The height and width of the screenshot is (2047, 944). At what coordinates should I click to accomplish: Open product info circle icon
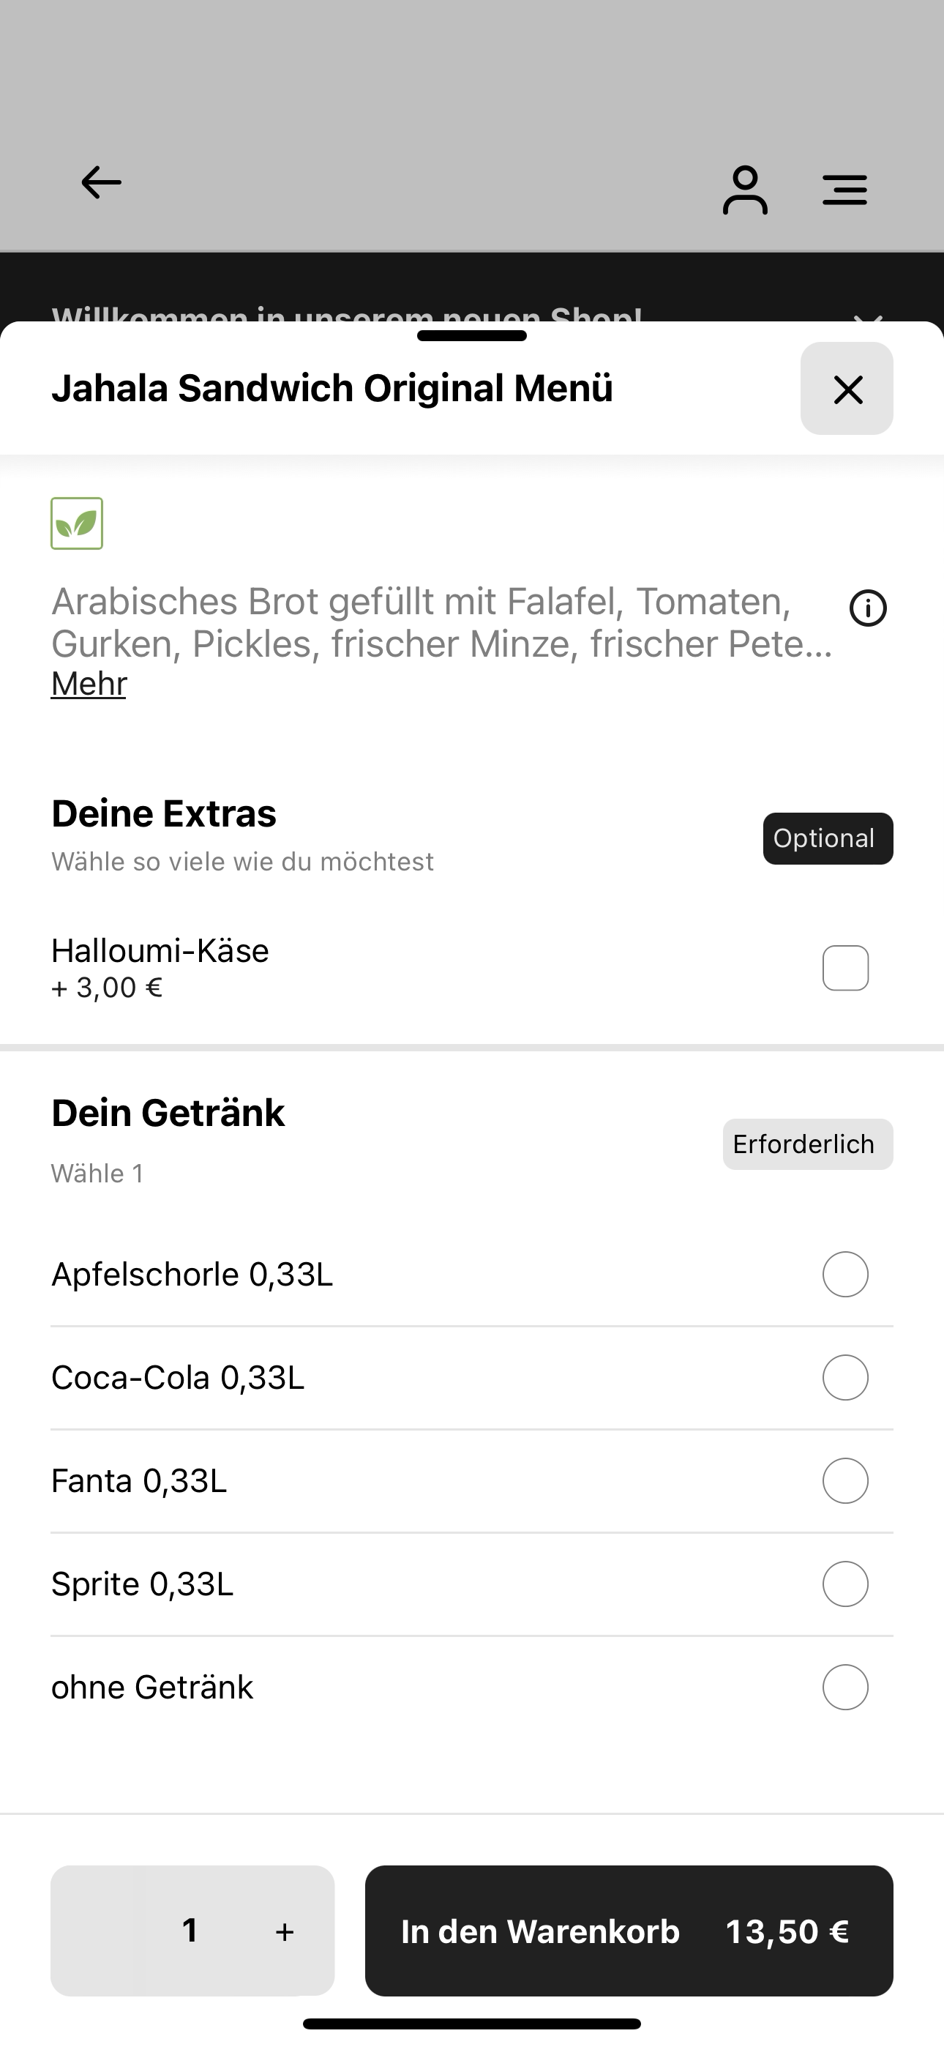click(x=868, y=608)
